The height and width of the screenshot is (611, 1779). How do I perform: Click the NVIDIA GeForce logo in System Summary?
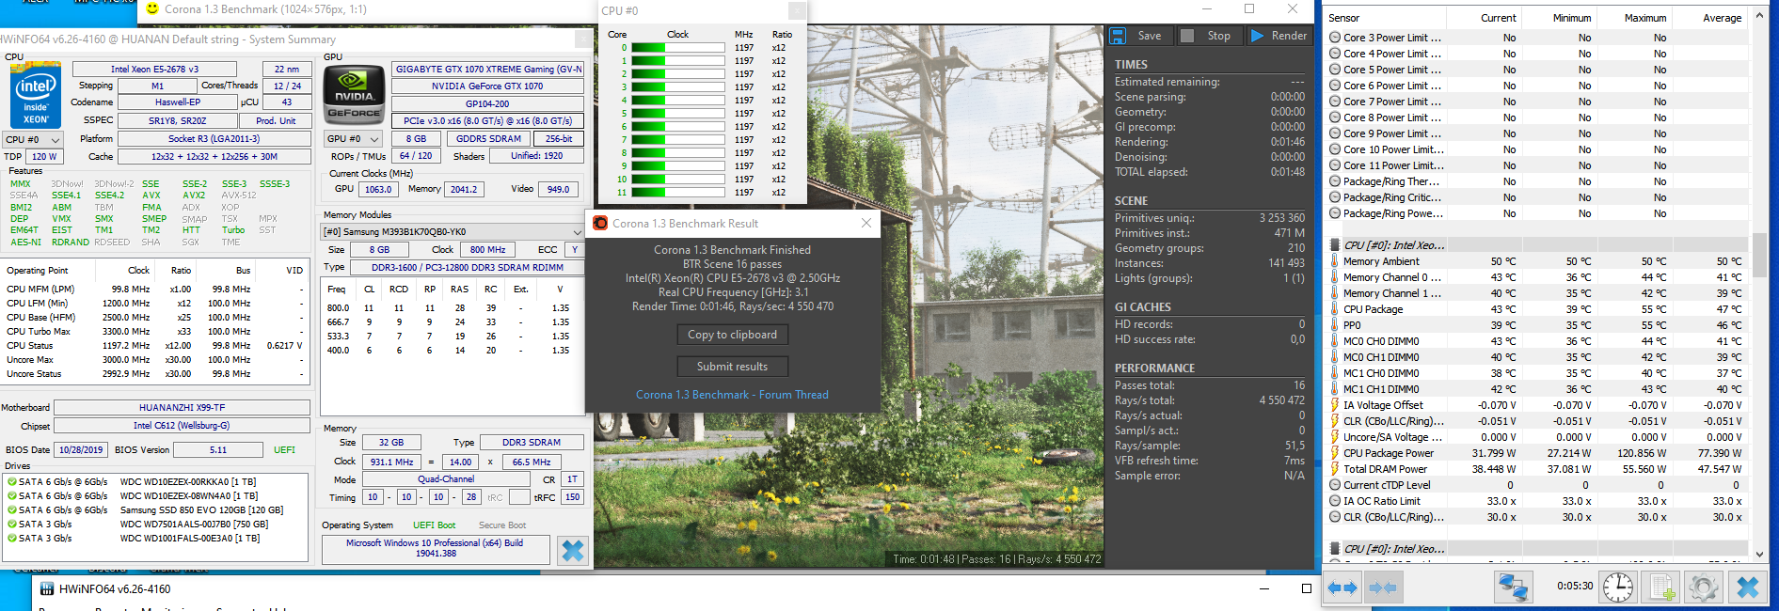(354, 94)
